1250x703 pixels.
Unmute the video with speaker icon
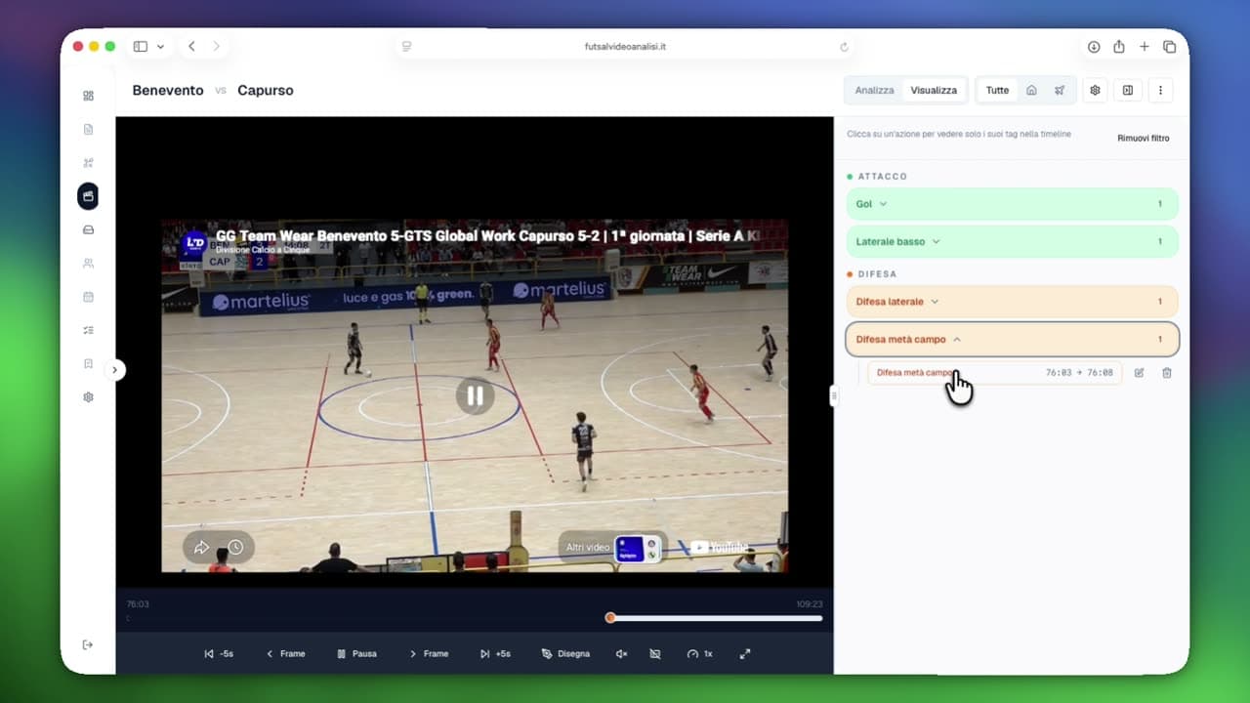point(621,654)
